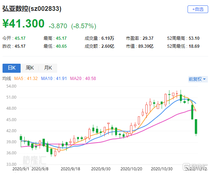Click 成交额 value 2.60亿

(x=108, y=46)
